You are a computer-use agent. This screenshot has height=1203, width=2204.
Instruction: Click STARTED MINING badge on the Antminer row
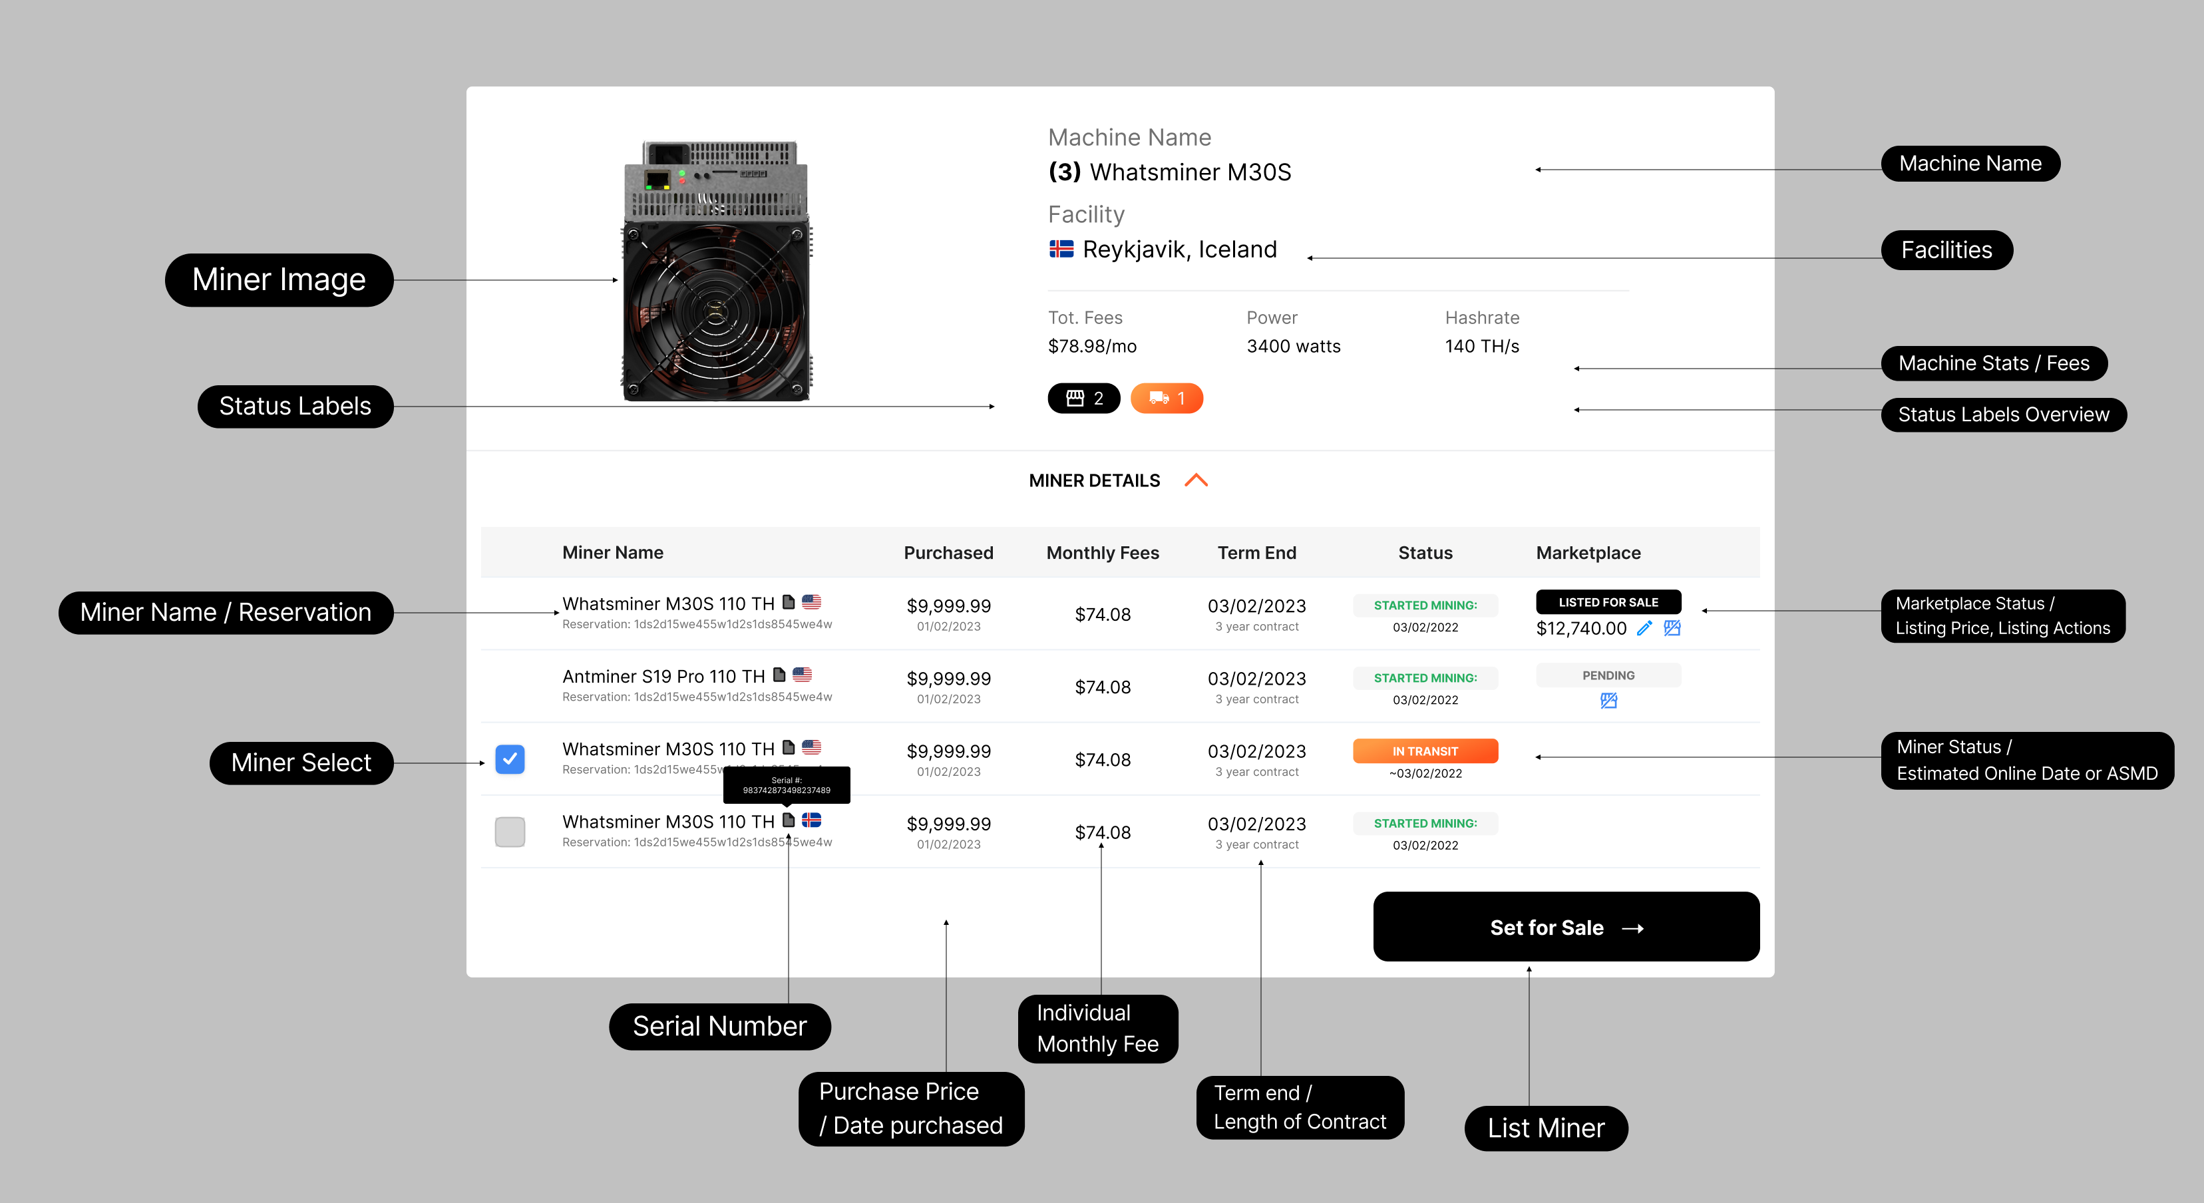[x=1425, y=677]
